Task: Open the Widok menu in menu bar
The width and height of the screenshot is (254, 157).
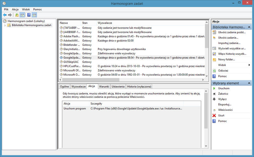Action: 26,9
